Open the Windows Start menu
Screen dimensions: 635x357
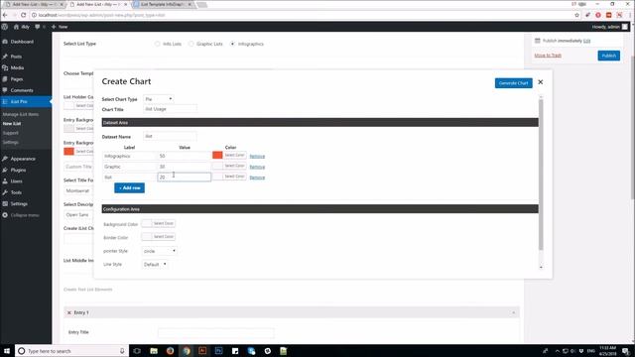[x=7, y=351]
